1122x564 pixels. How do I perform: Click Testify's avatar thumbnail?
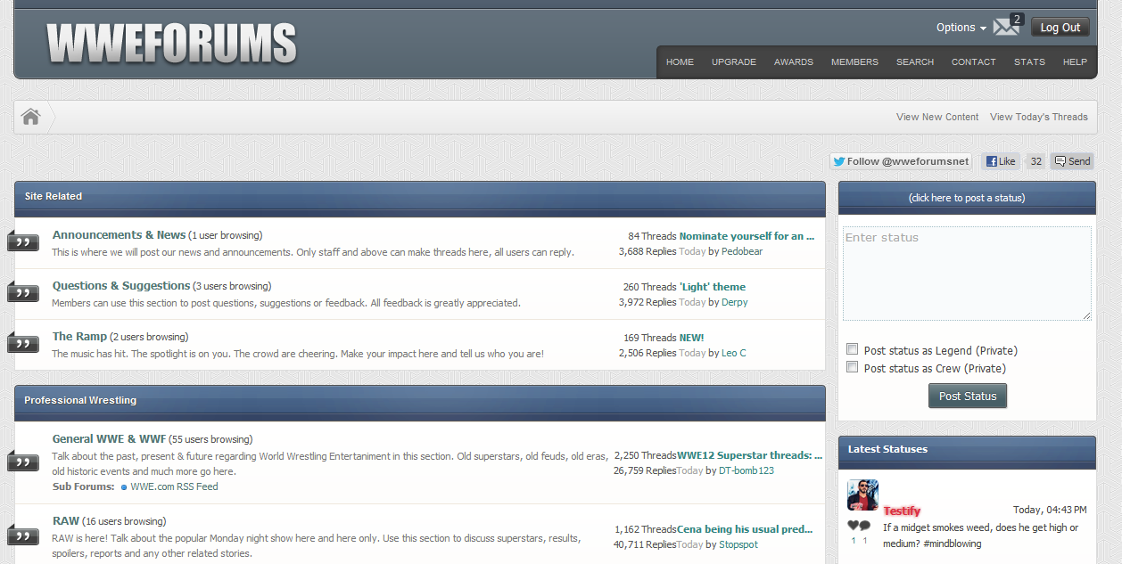pos(862,495)
